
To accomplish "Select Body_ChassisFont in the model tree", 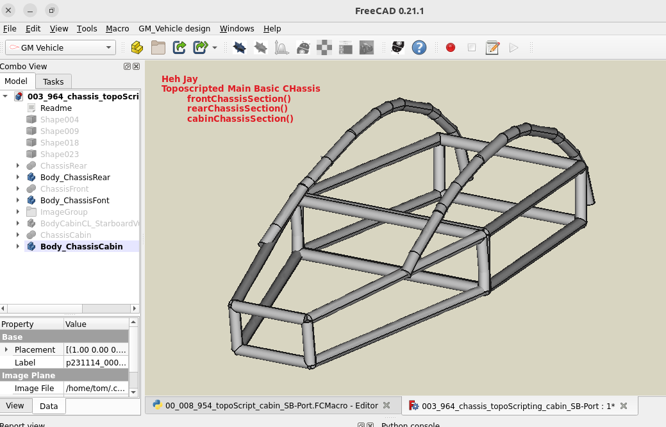I will coord(74,201).
